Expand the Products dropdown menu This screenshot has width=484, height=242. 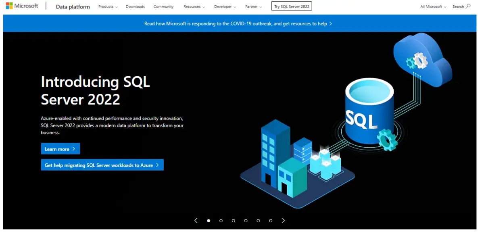[x=108, y=6]
